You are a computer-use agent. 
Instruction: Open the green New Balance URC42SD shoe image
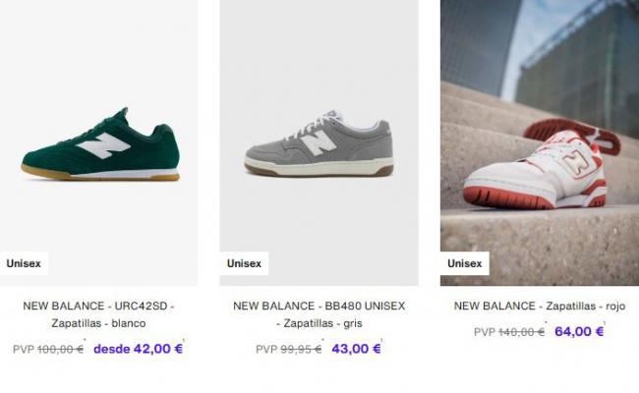point(98,142)
